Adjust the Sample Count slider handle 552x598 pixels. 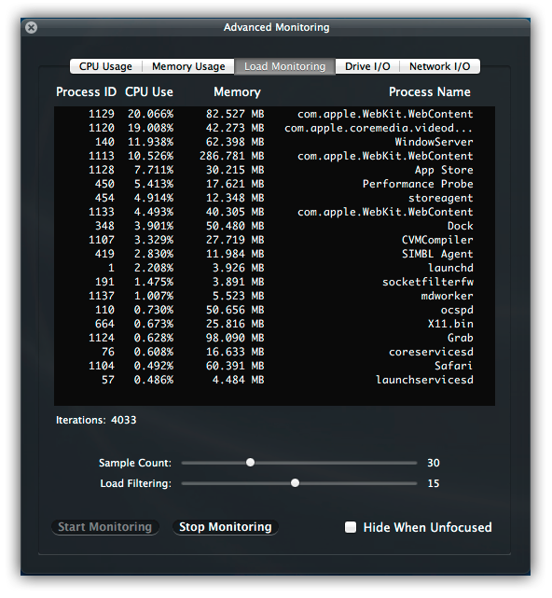(250, 463)
